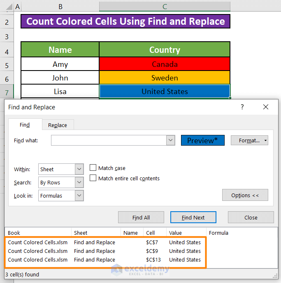The width and height of the screenshot is (281, 283).
Task: Select the Find tab
Action: (25, 125)
